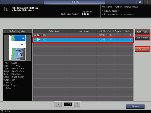Click the clock icon in the status bar

(x=2, y=111)
